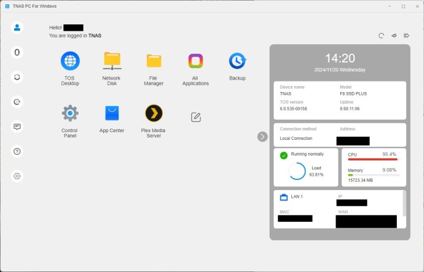This screenshot has height=272, width=424.
Task: Open Plex Media Server
Action: [x=153, y=113]
